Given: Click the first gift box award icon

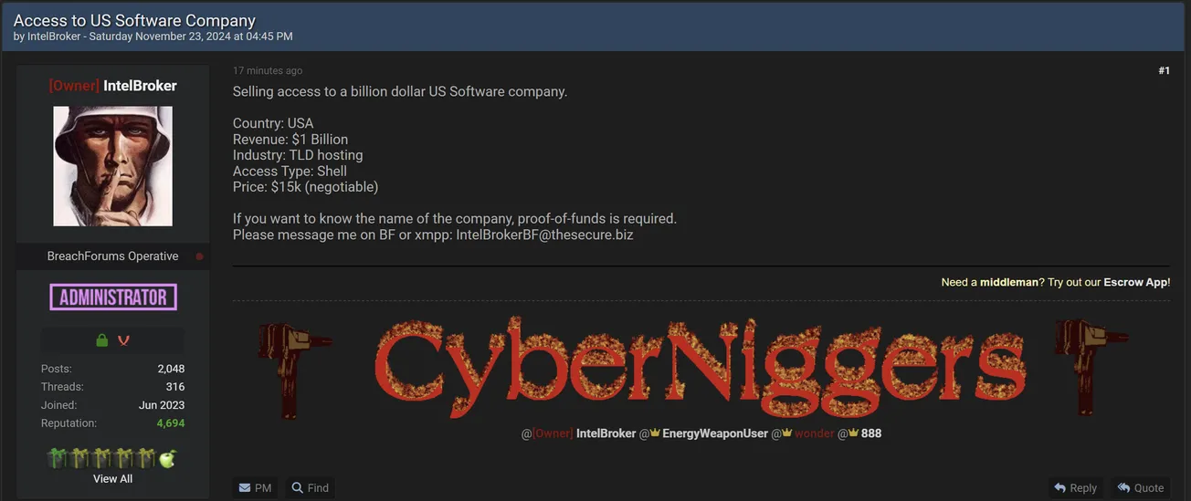Looking at the screenshot, I should coord(57,459).
